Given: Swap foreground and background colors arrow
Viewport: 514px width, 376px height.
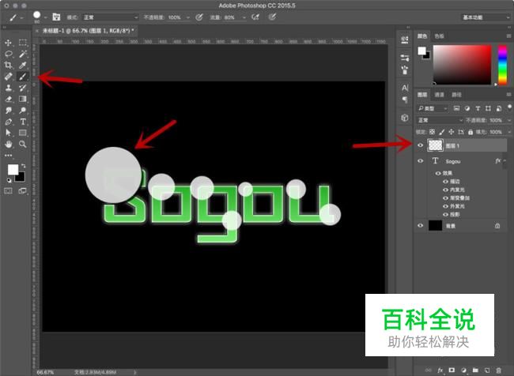Looking at the screenshot, I should tap(23, 166).
